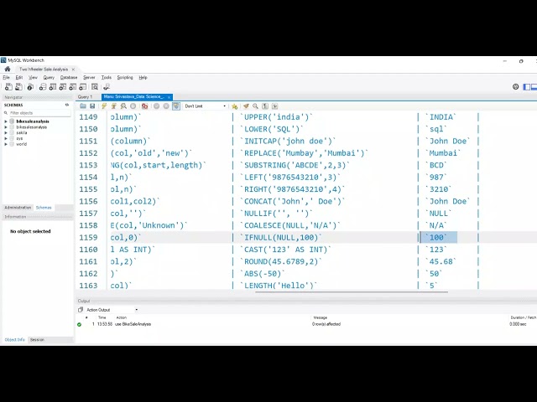Toggle the left sidebar panel visibility
The width and height of the screenshot is (537, 402).
[527, 87]
